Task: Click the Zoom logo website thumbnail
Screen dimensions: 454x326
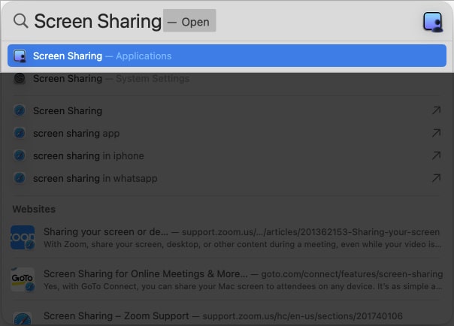Action: pos(23,237)
